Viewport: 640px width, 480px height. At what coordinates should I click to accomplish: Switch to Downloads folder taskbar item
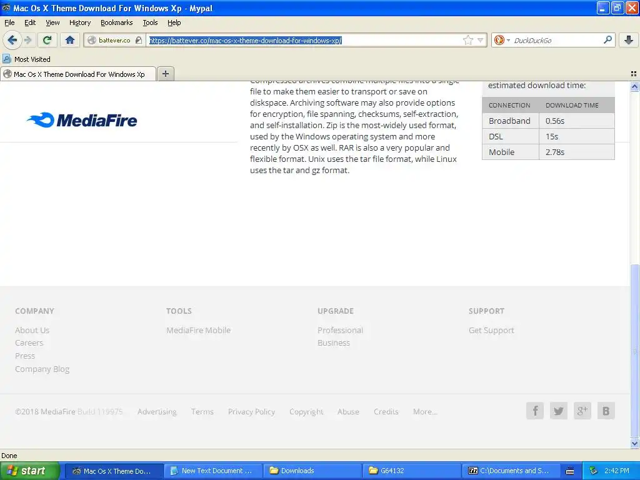point(312,471)
